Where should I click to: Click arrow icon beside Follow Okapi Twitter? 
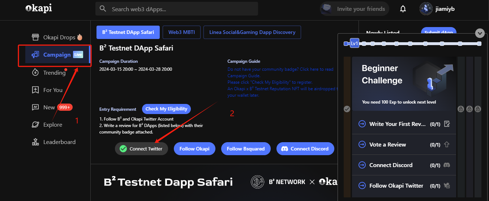point(362,185)
